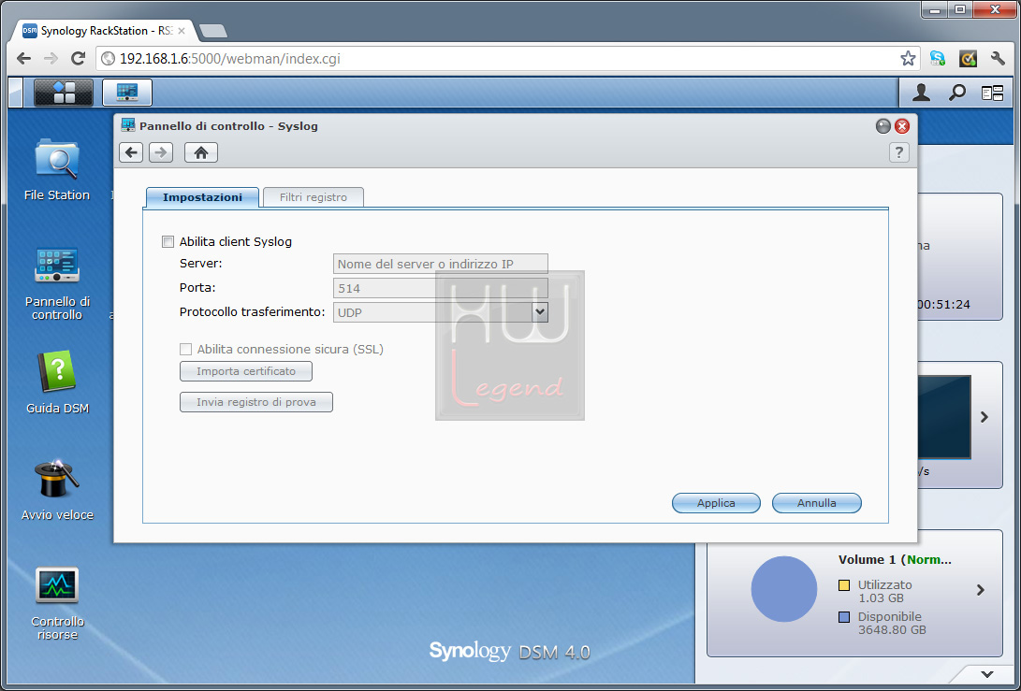Viewport: 1021px width, 691px height.
Task: Click the blue Disponibile legend swatch
Action: tap(844, 617)
